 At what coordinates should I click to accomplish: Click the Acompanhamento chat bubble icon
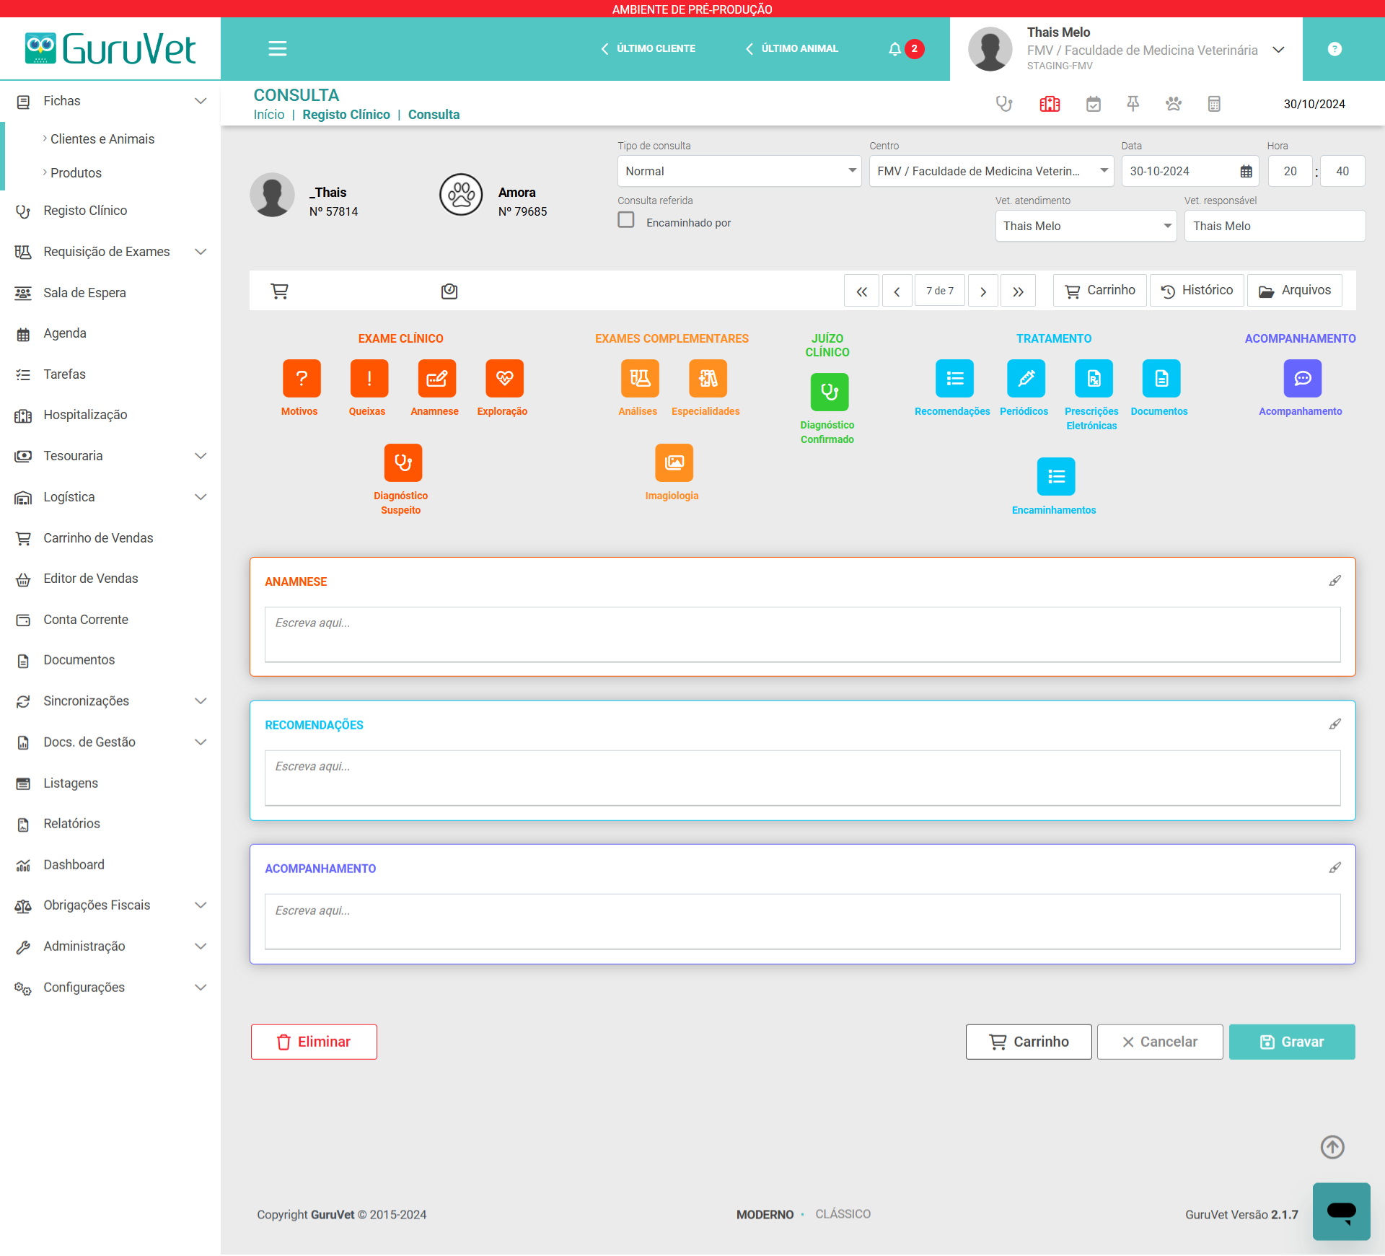coord(1302,378)
